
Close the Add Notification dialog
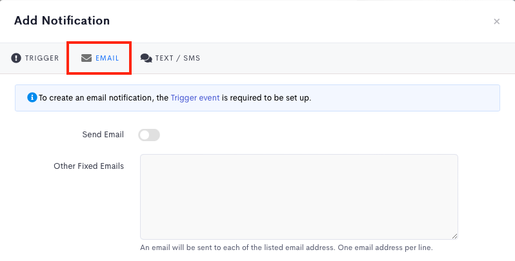pyautogui.click(x=497, y=22)
